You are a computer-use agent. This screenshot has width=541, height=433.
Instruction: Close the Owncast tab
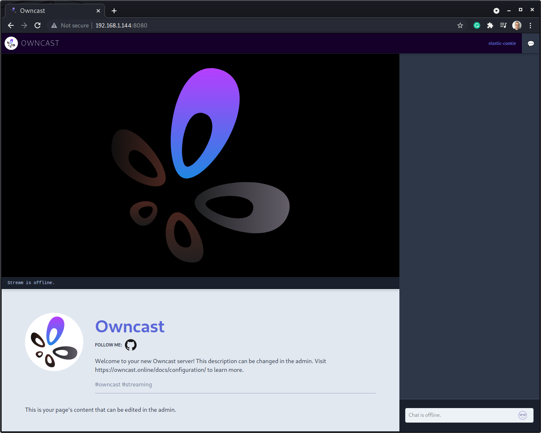(98, 11)
